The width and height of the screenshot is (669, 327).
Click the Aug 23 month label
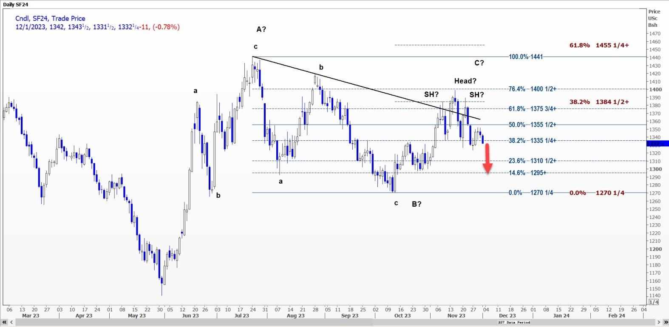pyautogui.click(x=296, y=316)
